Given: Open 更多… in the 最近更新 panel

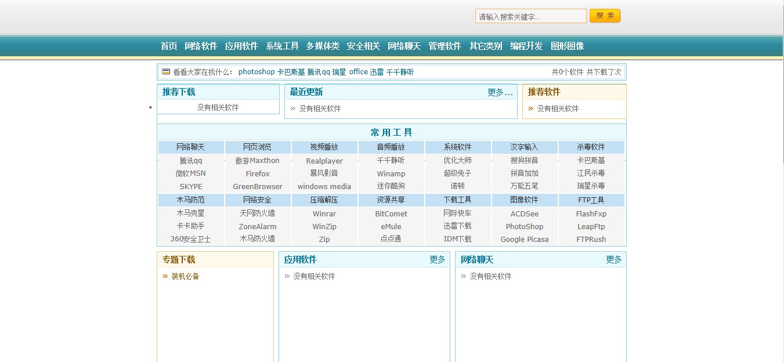Looking at the screenshot, I should click(x=500, y=92).
